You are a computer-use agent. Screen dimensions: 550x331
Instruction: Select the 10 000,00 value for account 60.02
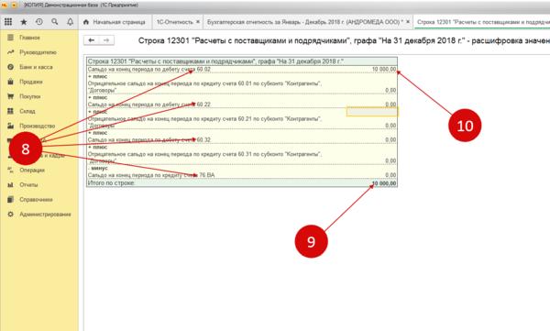tap(384, 69)
